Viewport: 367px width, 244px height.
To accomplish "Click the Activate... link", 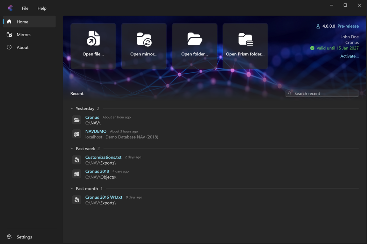I will (x=350, y=56).
